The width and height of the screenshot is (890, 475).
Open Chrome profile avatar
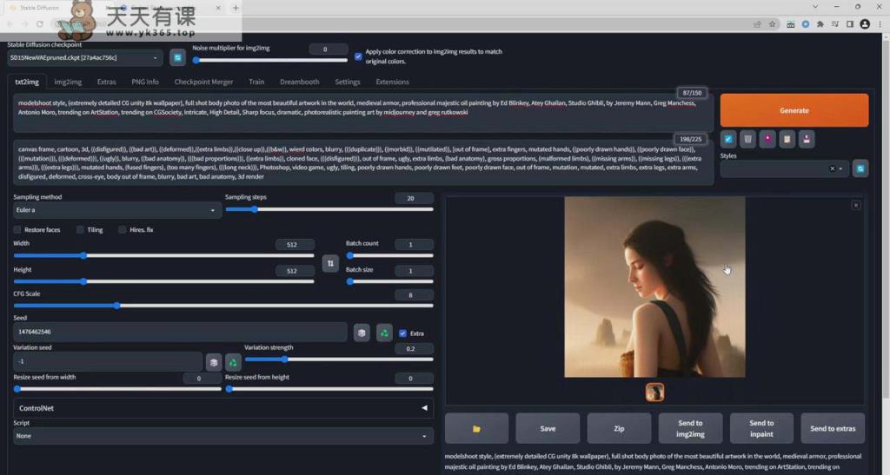(865, 24)
